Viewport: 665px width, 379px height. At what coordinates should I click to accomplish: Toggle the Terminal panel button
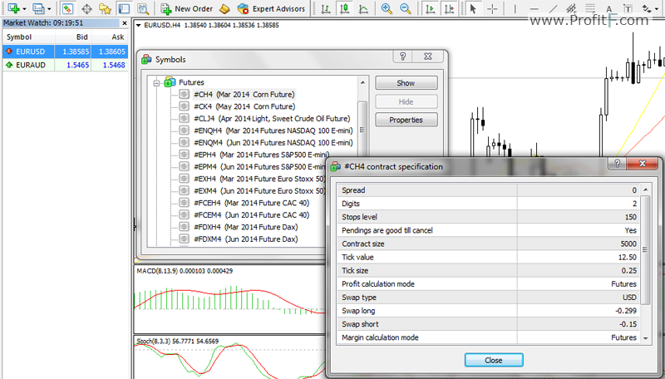point(124,8)
